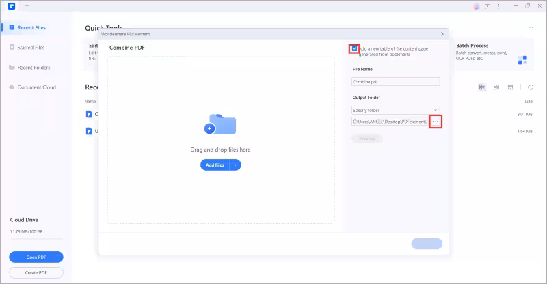Open Starred Files in the sidebar
Viewport: 547px width, 284px height.
[x=31, y=47]
